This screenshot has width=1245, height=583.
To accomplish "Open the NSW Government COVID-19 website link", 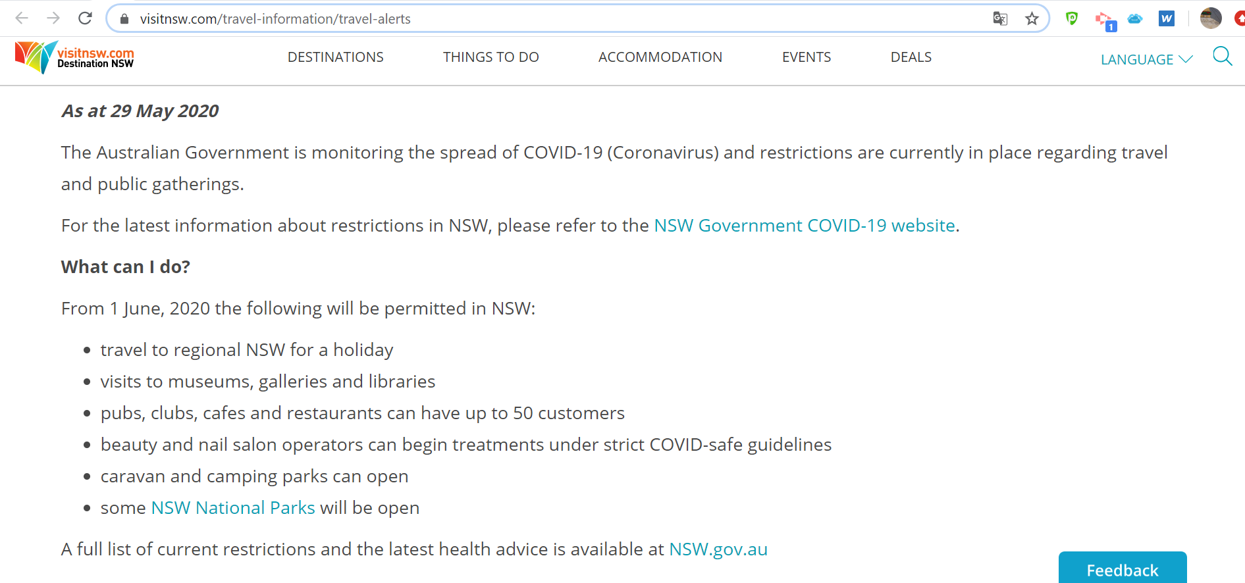I will pyautogui.click(x=805, y=226).
